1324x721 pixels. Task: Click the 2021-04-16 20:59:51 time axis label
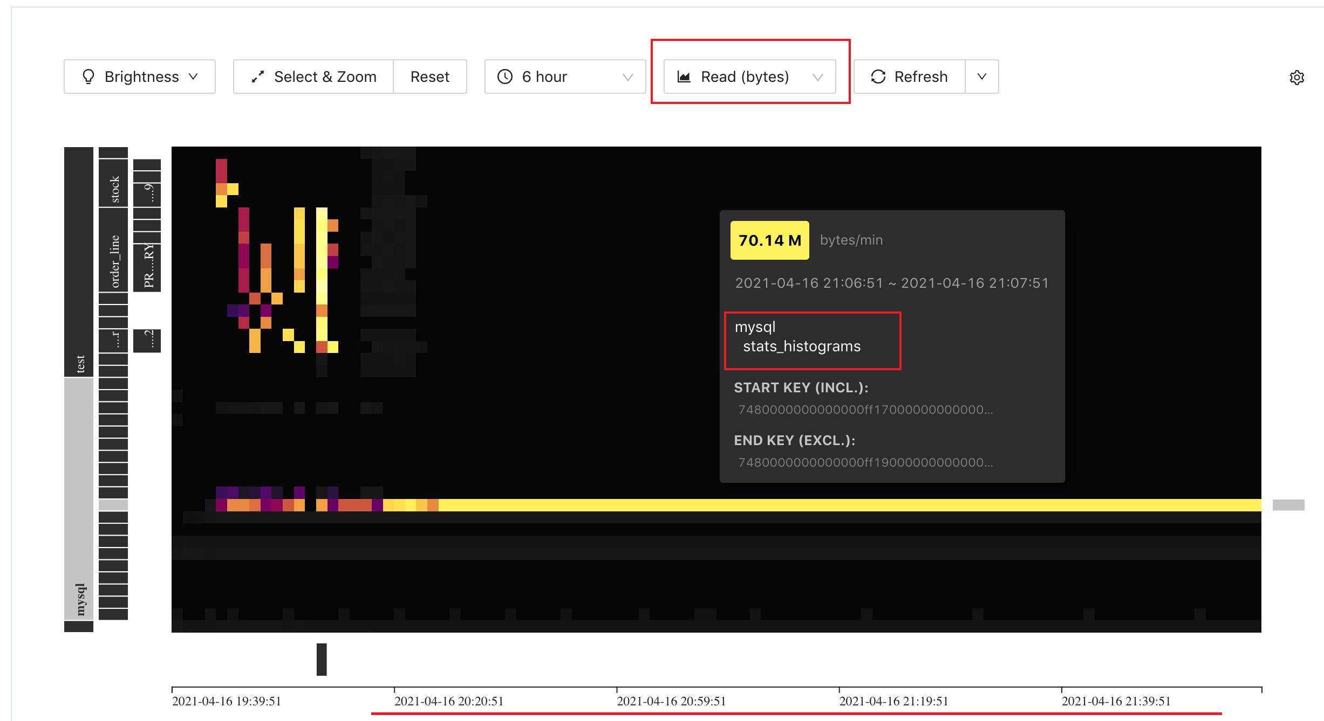[x=671, y=701]
